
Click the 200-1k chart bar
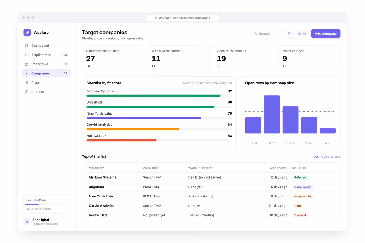click(x=290, y=120)
